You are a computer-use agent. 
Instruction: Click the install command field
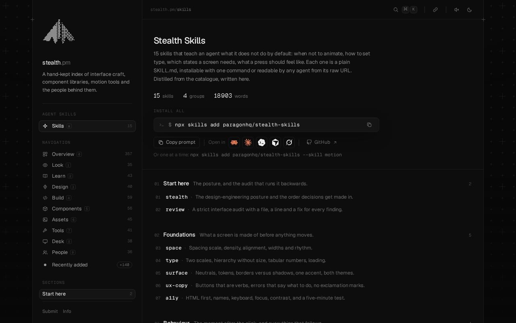[x=266, y=125]
